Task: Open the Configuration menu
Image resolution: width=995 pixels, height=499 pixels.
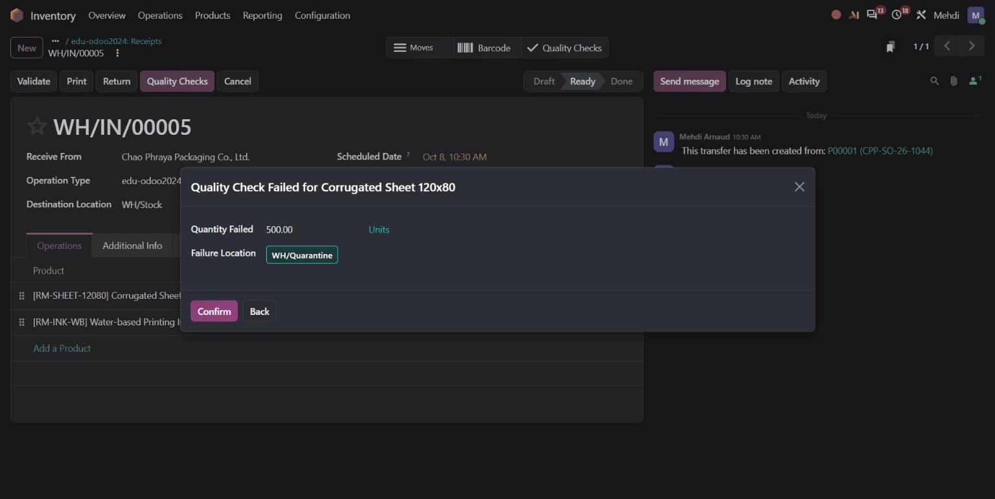Action: click(323, 16)
